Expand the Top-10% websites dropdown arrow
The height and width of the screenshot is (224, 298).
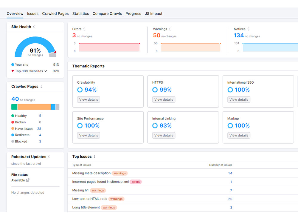46,71
